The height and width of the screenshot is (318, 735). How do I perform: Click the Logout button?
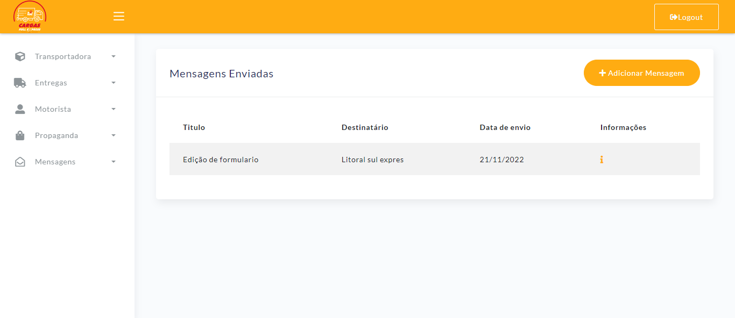(x=686, y=17)
